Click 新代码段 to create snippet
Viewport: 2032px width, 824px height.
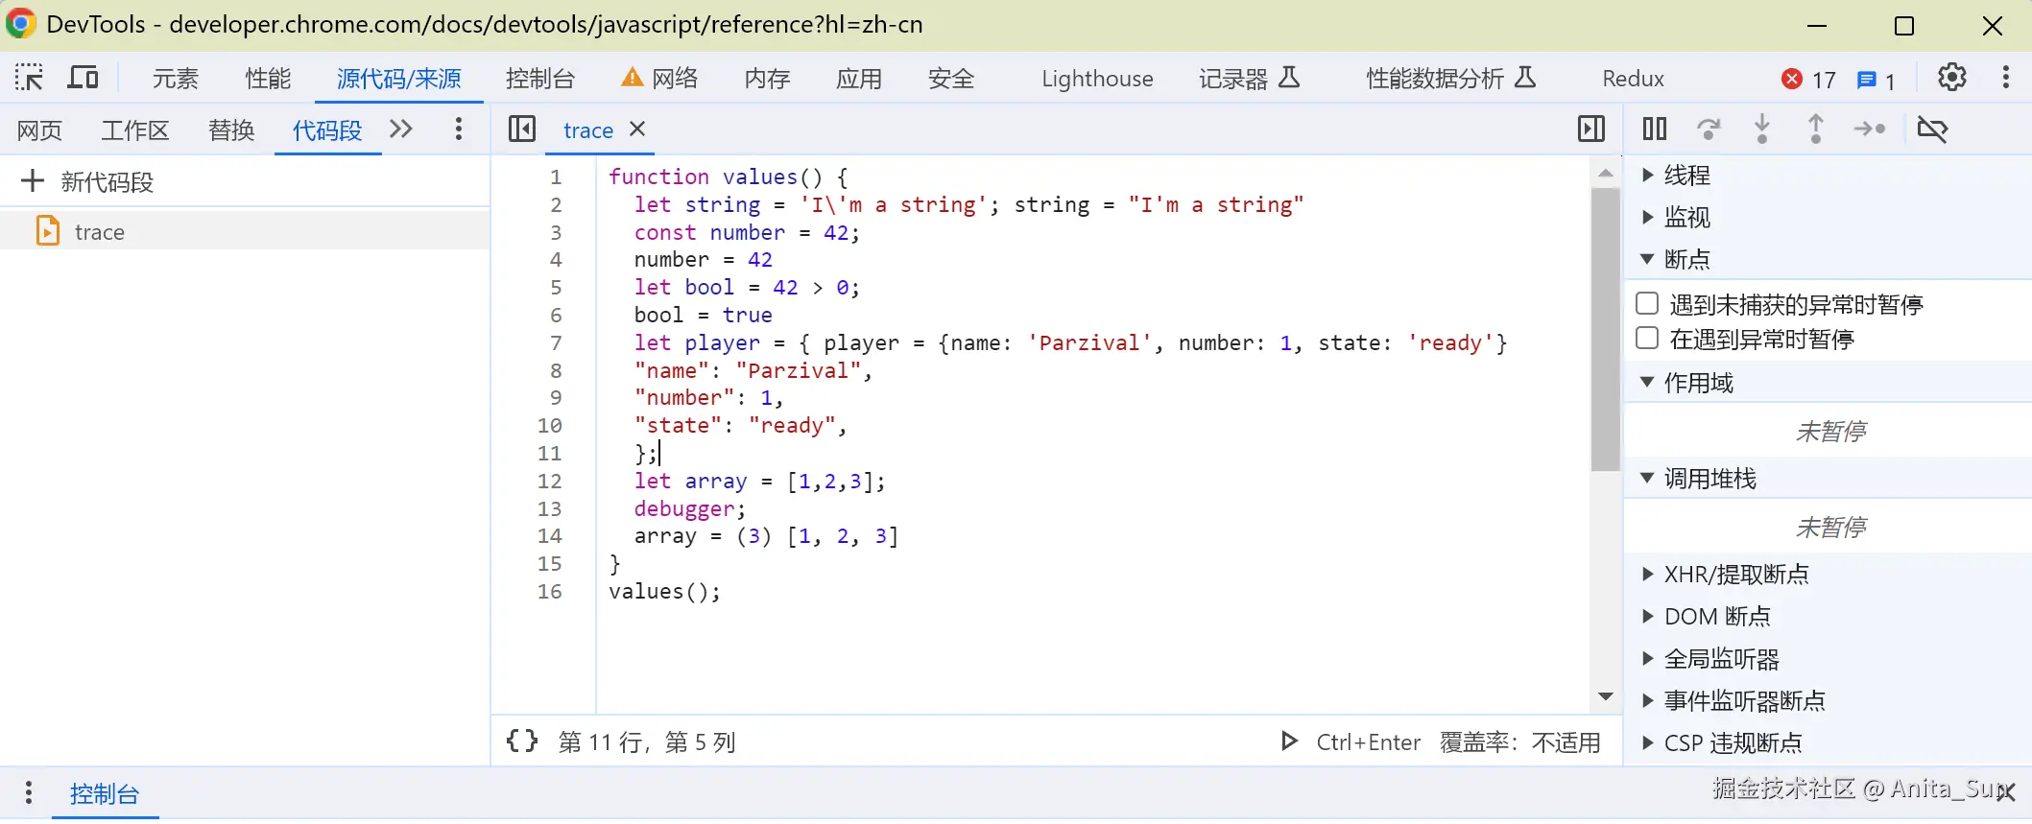point(107,181)
